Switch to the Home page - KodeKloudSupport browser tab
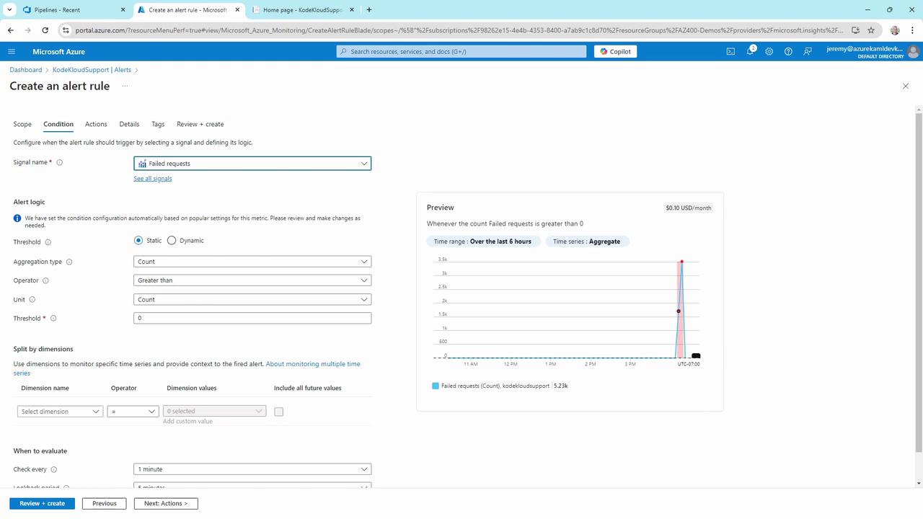923x519 pixels. [301, 10]
